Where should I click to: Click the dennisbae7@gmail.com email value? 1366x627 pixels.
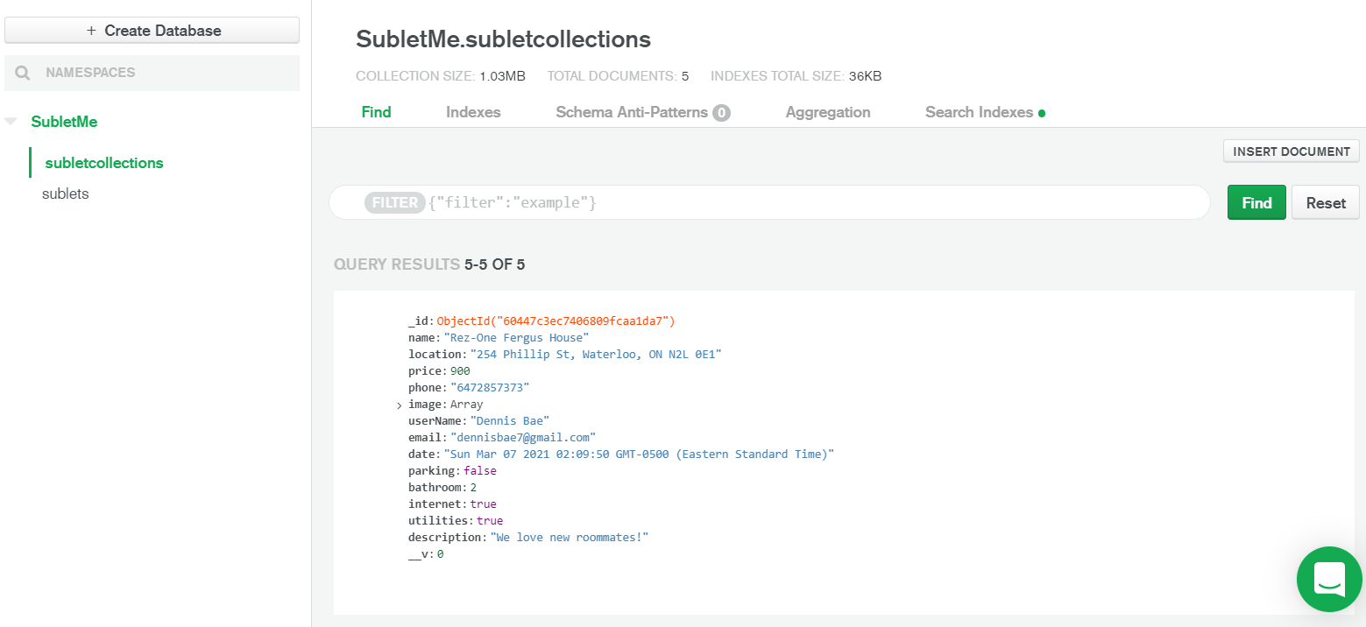pos(523,437)
